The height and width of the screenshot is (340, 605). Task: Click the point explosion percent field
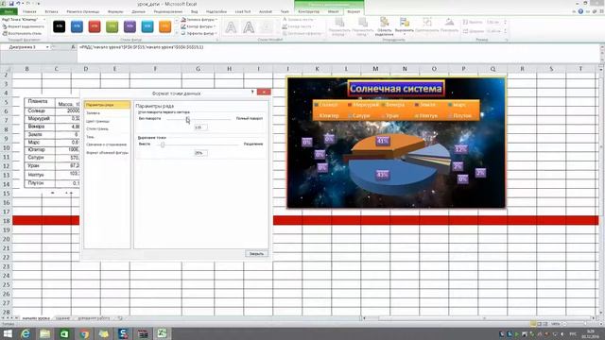(200, 153)
